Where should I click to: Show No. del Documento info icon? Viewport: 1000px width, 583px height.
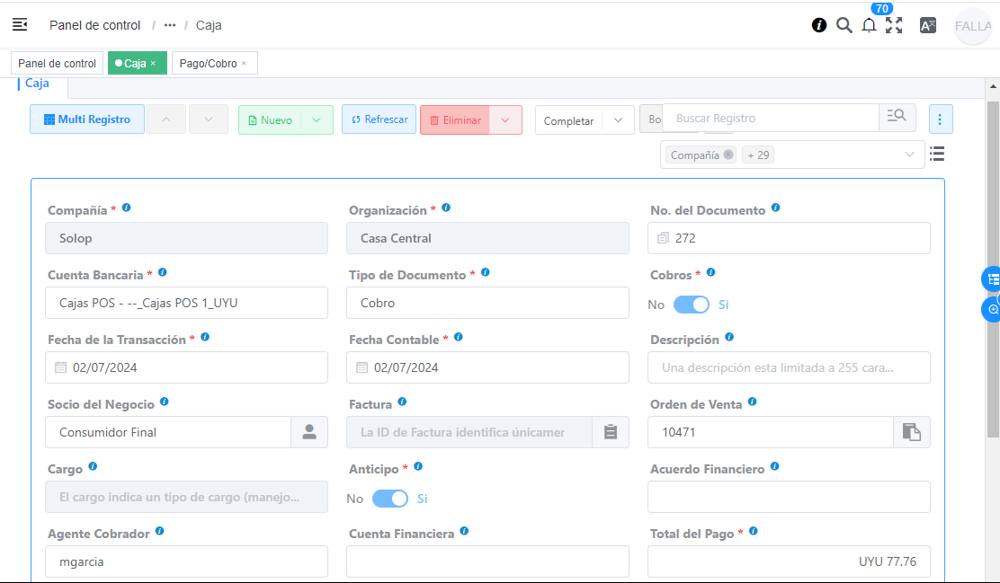tap(775, 208)
